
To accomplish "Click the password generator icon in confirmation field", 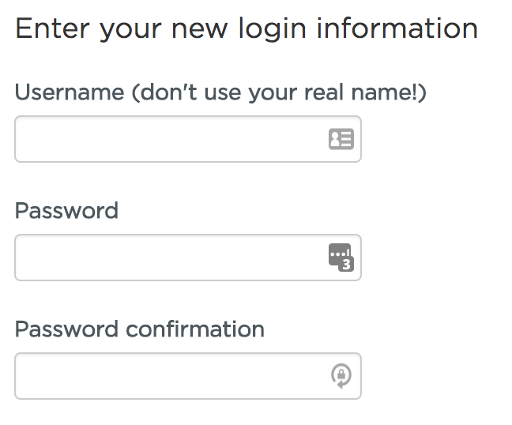I will pos(341,376).
